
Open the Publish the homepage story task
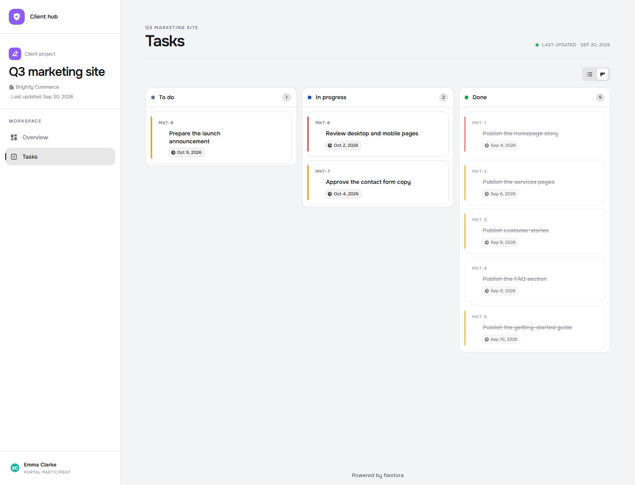(x=534, y=134)
